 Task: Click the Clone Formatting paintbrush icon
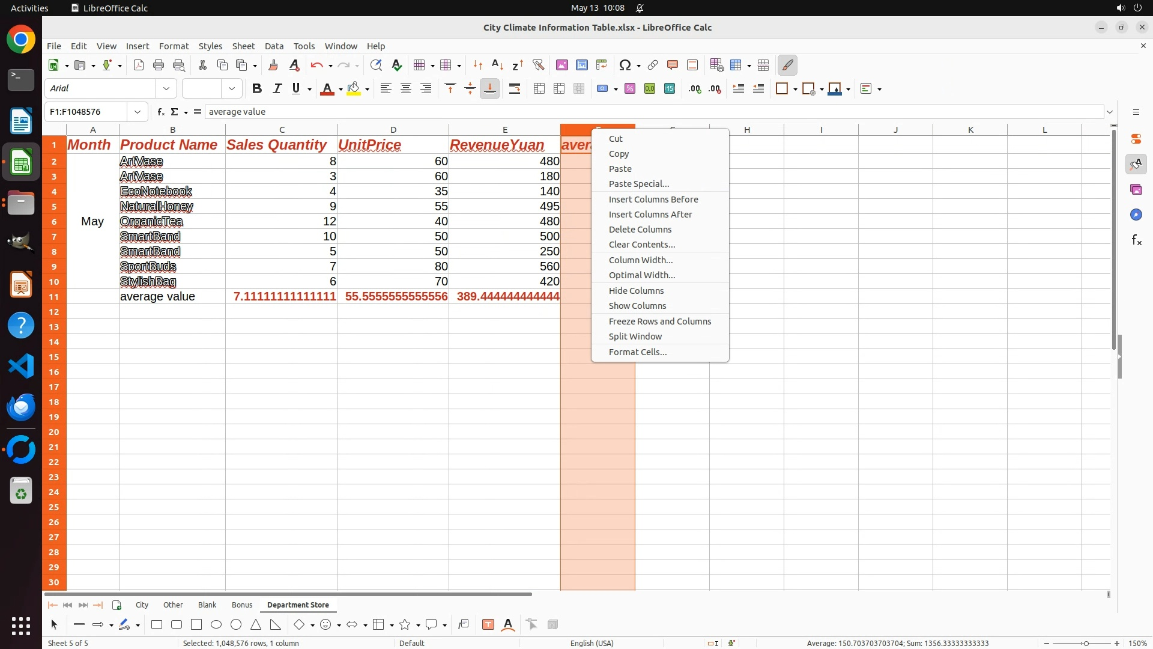273,65
